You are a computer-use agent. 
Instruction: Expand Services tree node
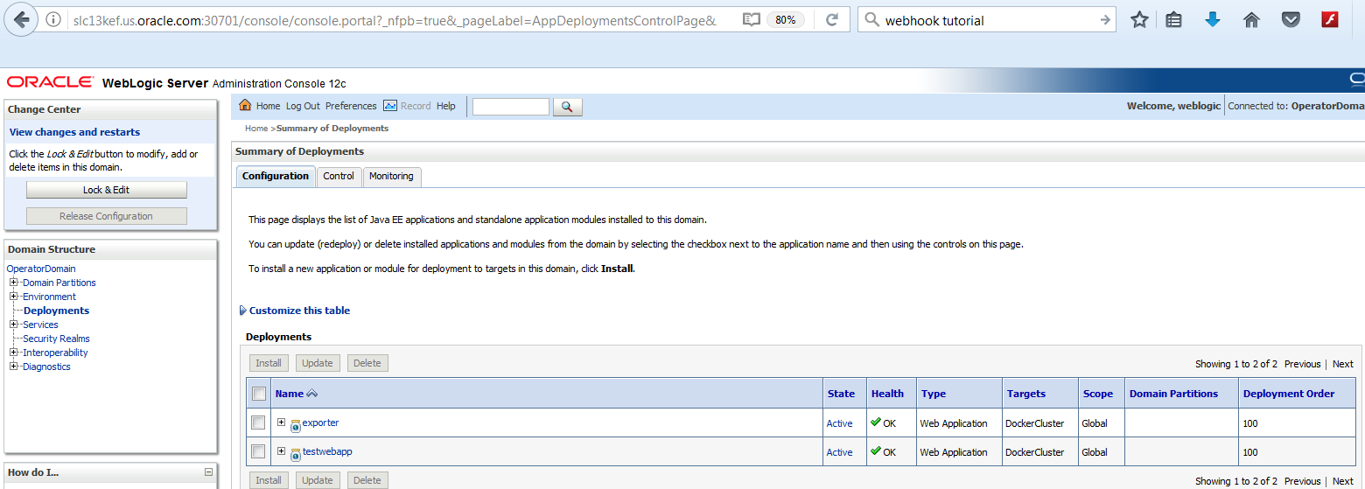(14, 325)
